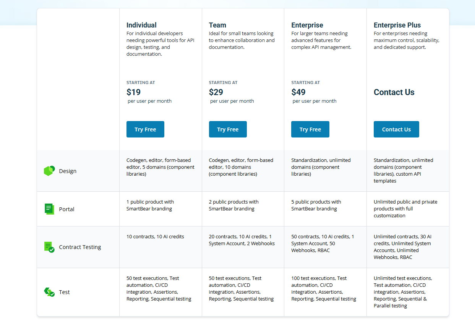Screen dimensions: 475x325
Task: Click the $49 Enterprise price
Action: pyautogui.click(x=298, y=92)
